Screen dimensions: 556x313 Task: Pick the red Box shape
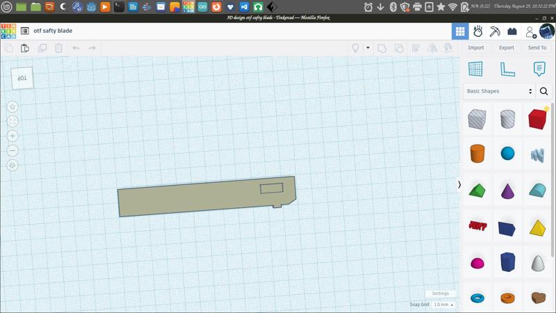pos(537,119)
